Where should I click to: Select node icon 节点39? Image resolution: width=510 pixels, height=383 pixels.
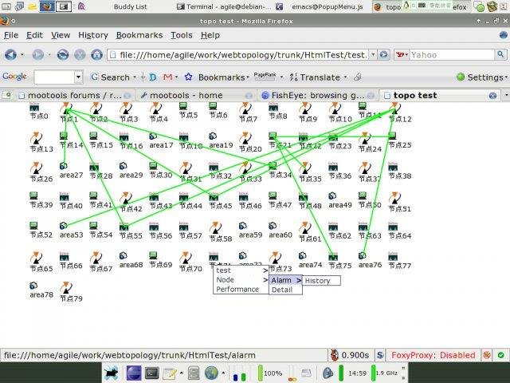tap(33, 195)
